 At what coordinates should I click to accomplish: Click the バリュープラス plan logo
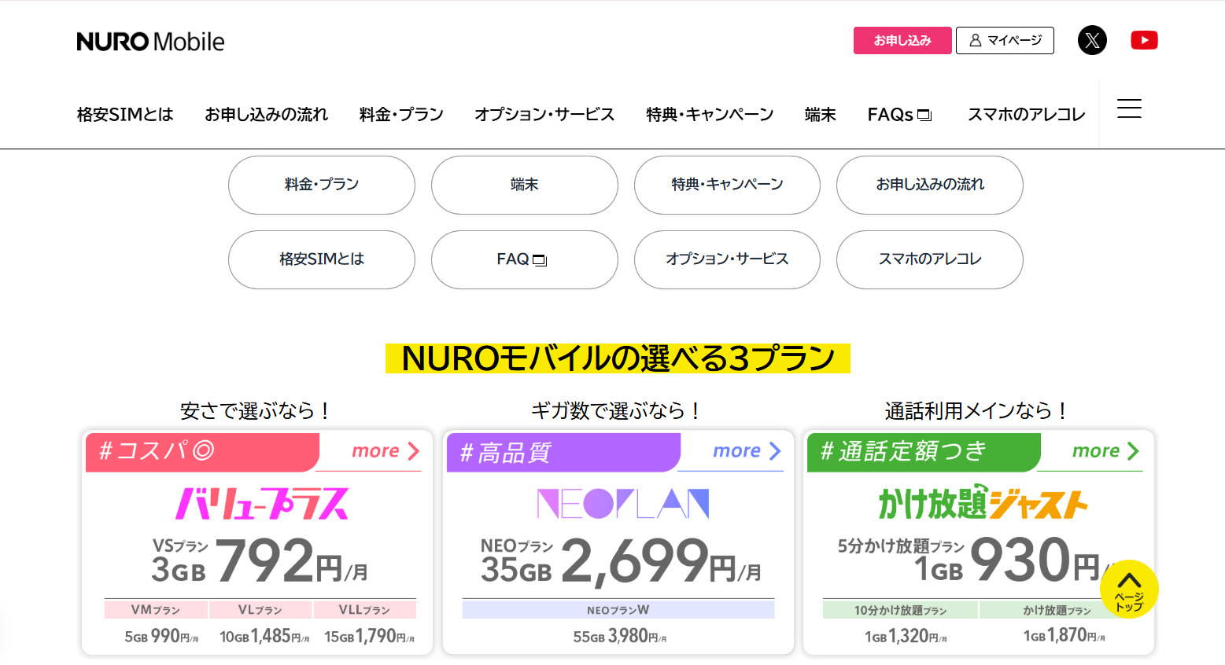(261, 504)
